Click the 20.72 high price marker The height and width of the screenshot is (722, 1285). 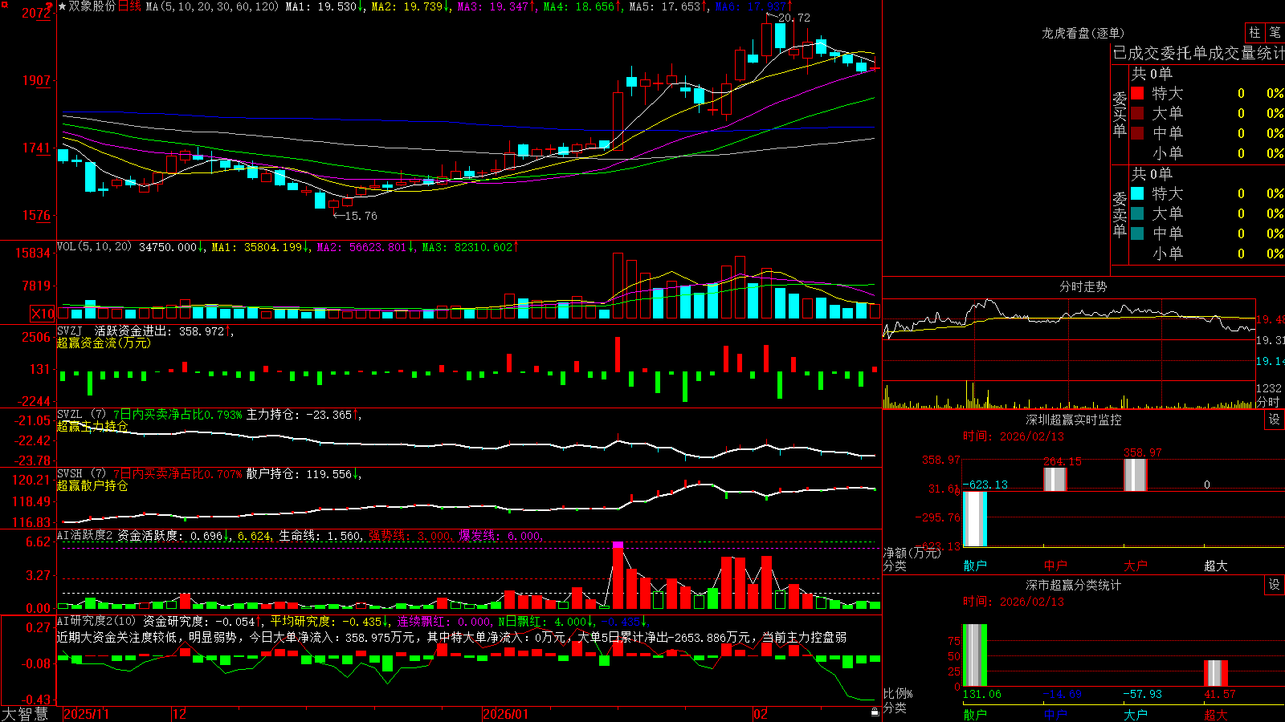pos(793,18)
